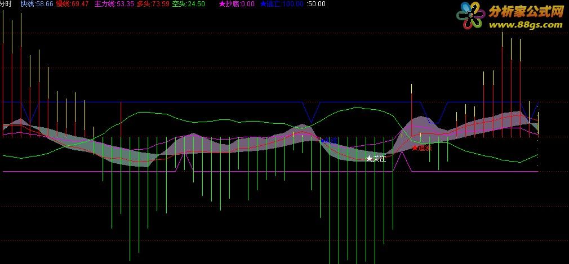Click the red ★追涨 signal marker

click(x=421, y=148)
